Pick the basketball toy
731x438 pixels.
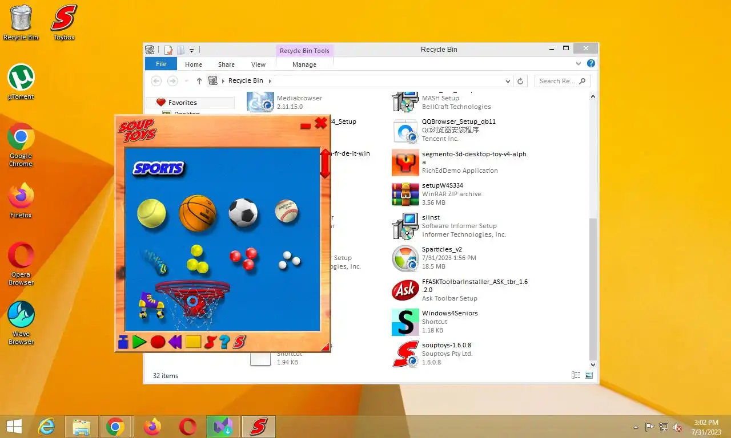click(198, 213)
